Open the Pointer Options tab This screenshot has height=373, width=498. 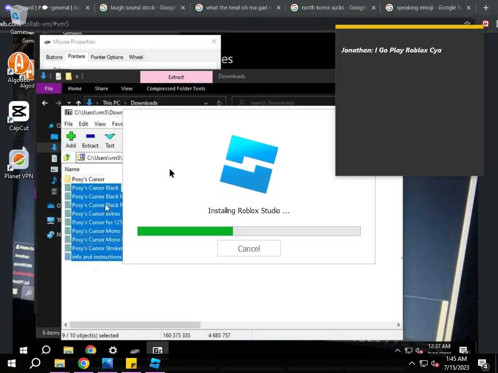(107, 57)
